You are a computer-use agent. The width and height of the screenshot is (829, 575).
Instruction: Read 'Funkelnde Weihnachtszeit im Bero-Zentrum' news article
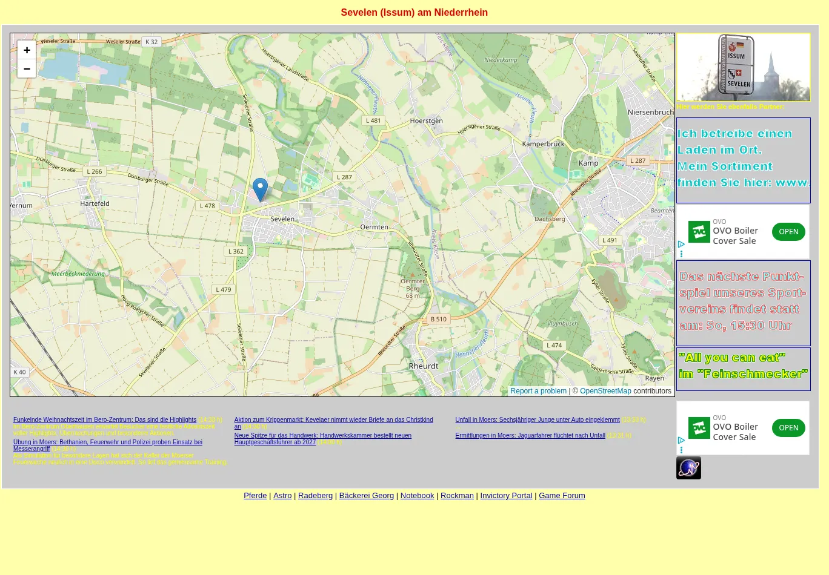tap(105, 420)
